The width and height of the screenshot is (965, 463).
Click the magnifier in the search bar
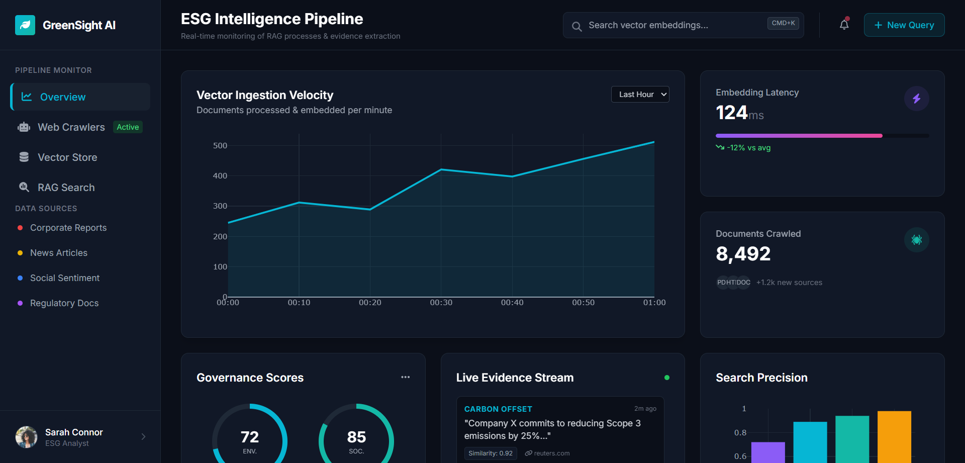coord(576,25)
